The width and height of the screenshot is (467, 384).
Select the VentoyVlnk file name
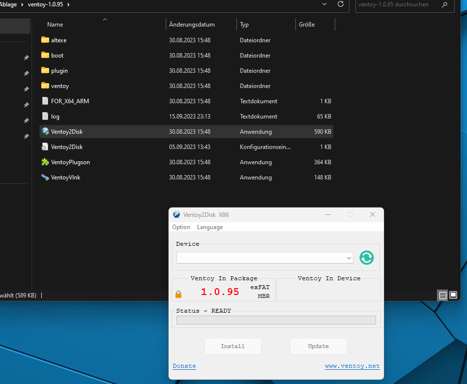click(x=65, y=177)
